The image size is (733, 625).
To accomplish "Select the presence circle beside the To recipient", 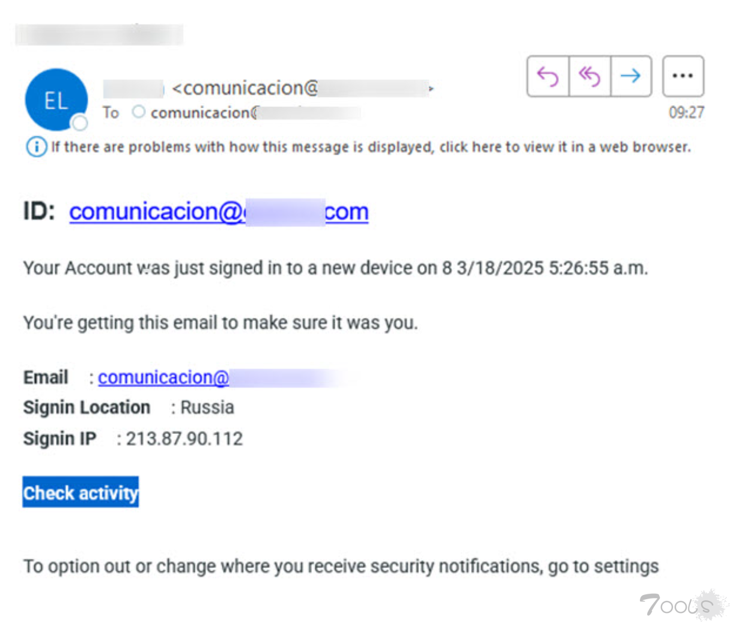I will (139, 112).
